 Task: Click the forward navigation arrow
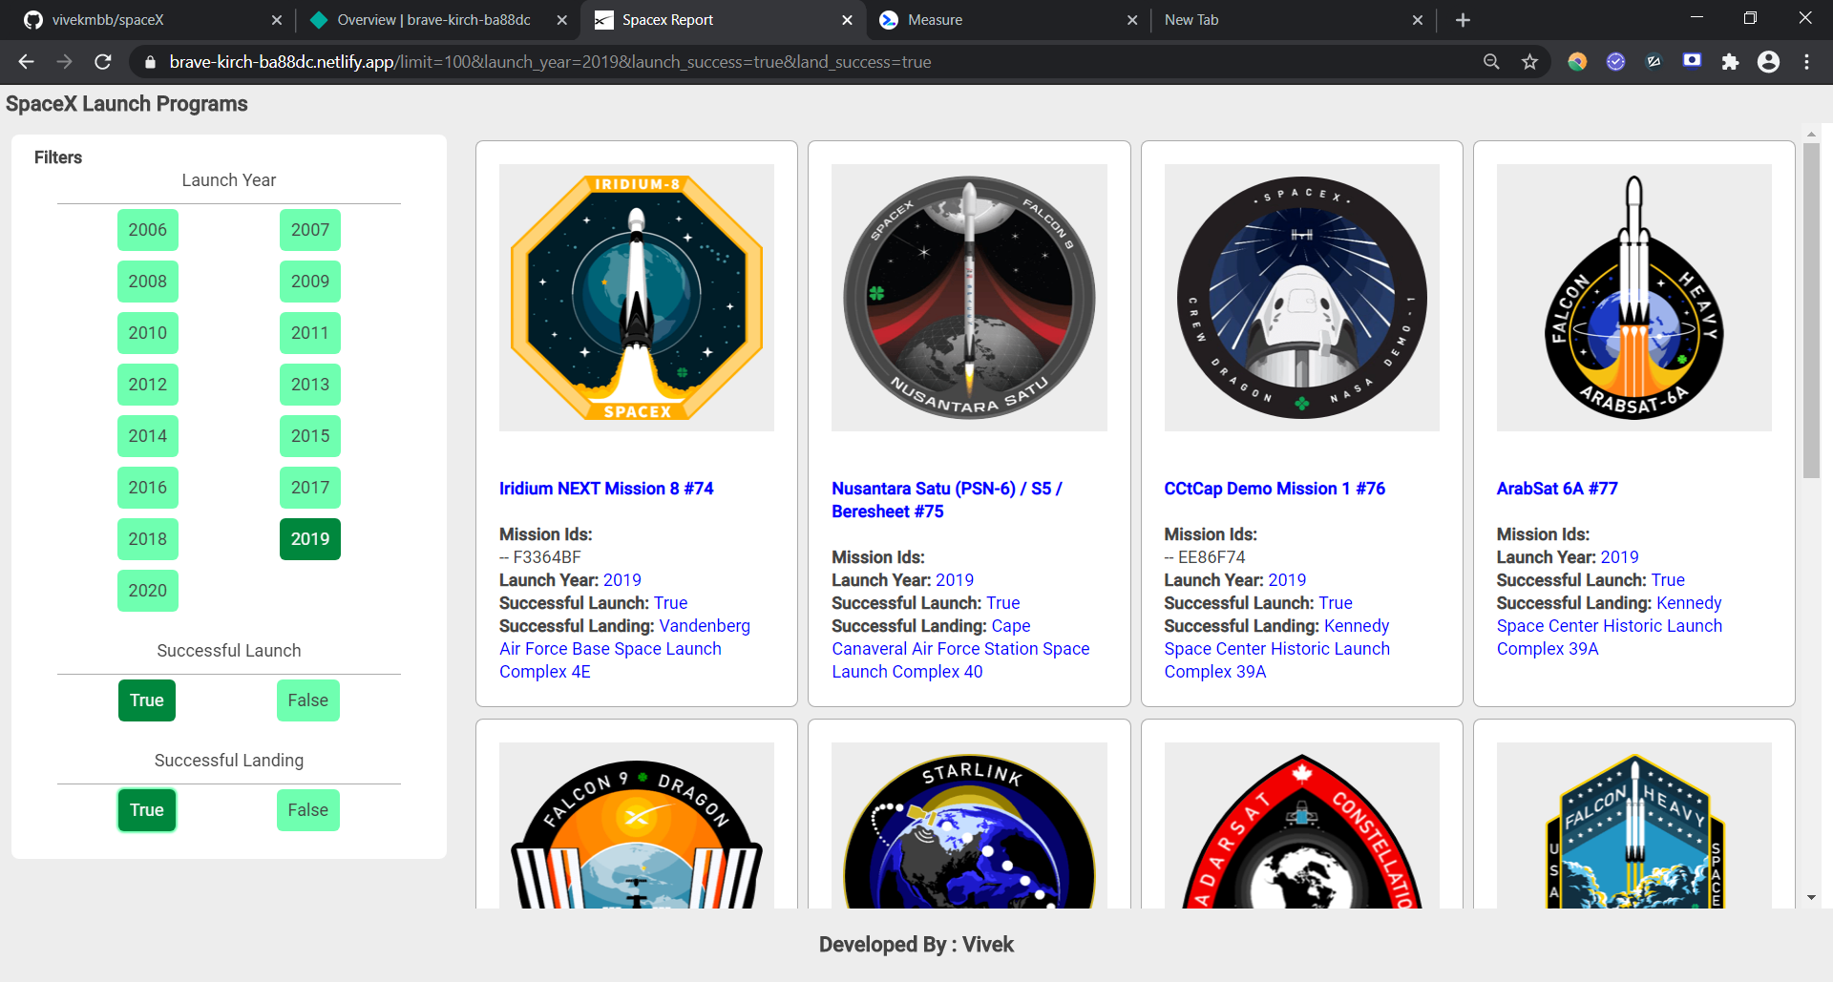64,62
